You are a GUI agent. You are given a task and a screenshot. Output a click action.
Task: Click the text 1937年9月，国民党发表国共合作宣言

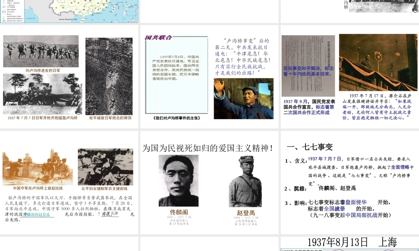(x=309, y=107)
